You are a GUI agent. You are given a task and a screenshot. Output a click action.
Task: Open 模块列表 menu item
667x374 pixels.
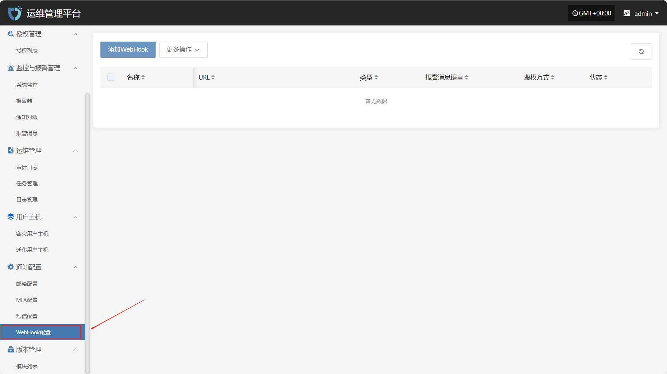(43, 366)
